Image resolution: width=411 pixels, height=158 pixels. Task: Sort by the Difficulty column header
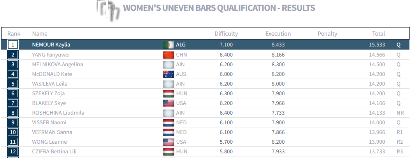click(226, 34)
